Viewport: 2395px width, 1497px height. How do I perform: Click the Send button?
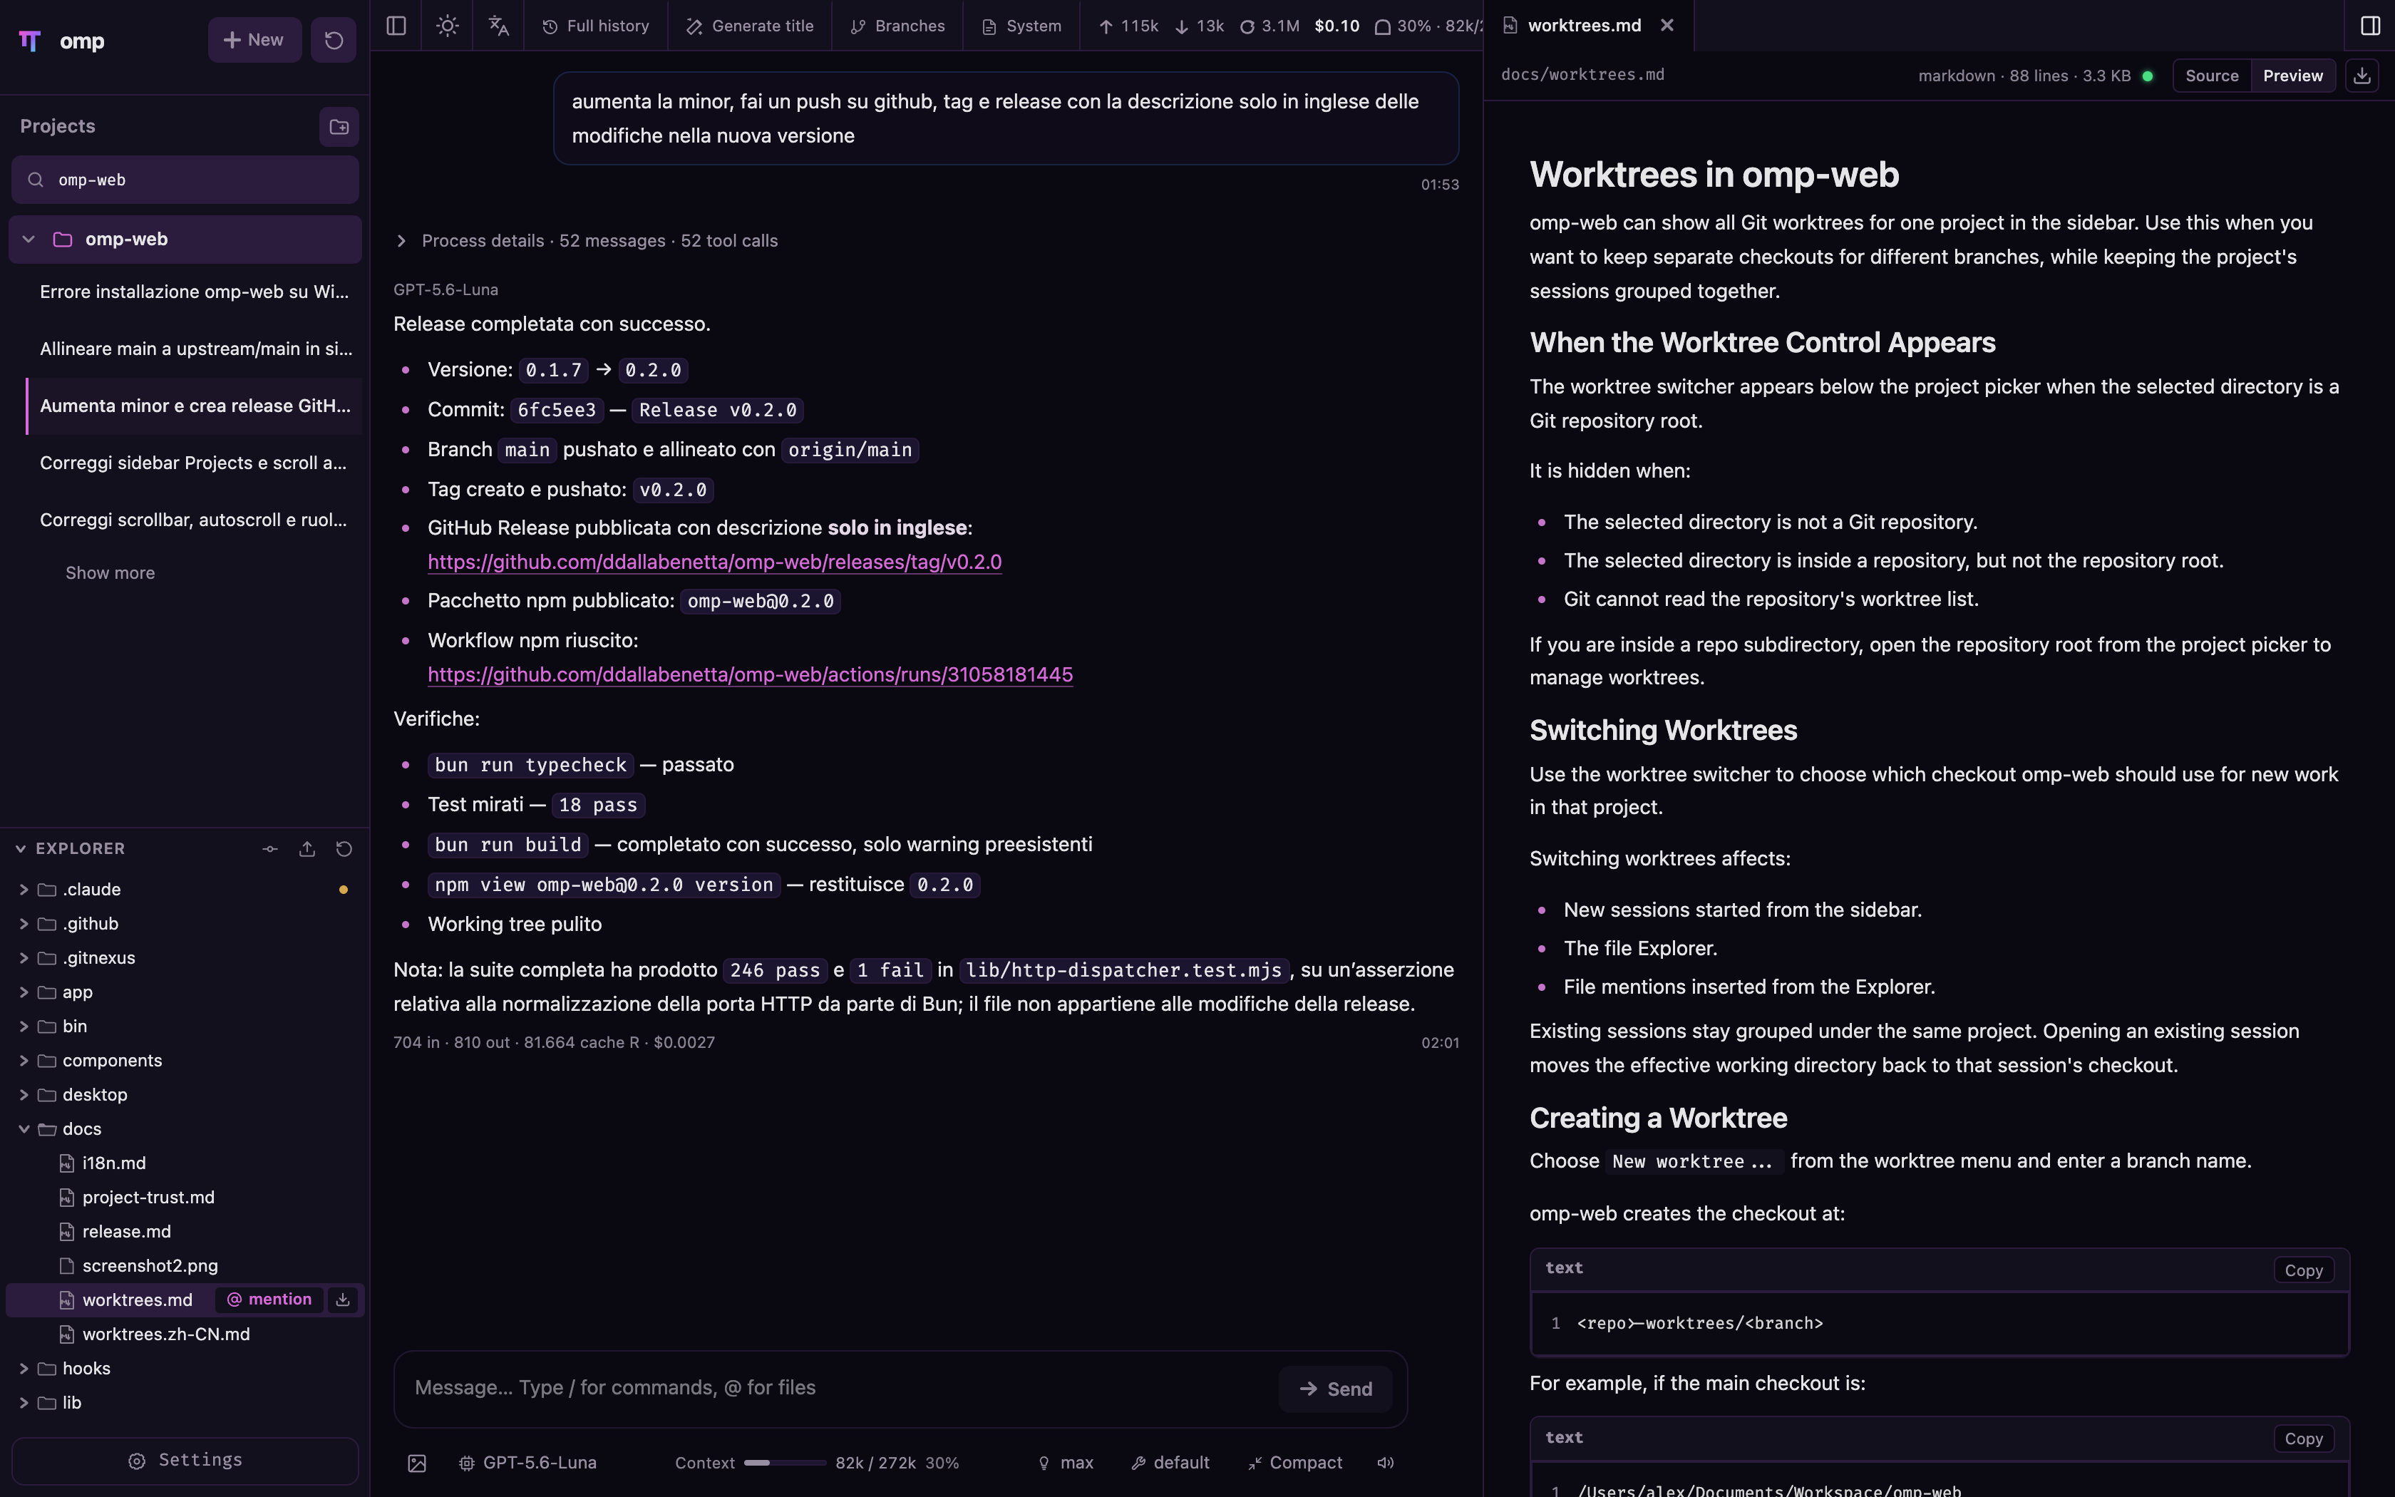[x=1335, y=1389]
